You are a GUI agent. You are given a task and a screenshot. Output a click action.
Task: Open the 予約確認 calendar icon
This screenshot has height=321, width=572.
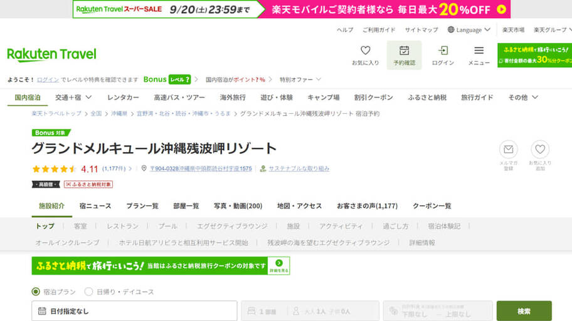point(404,50)
